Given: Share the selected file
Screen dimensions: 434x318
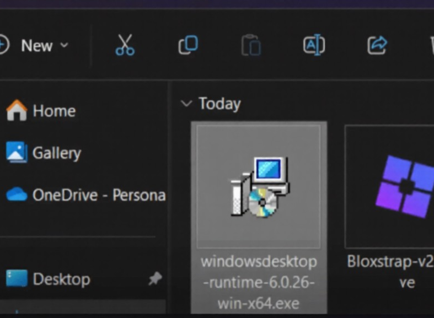Looking at the screenshot, I should [x=377, y=45].
